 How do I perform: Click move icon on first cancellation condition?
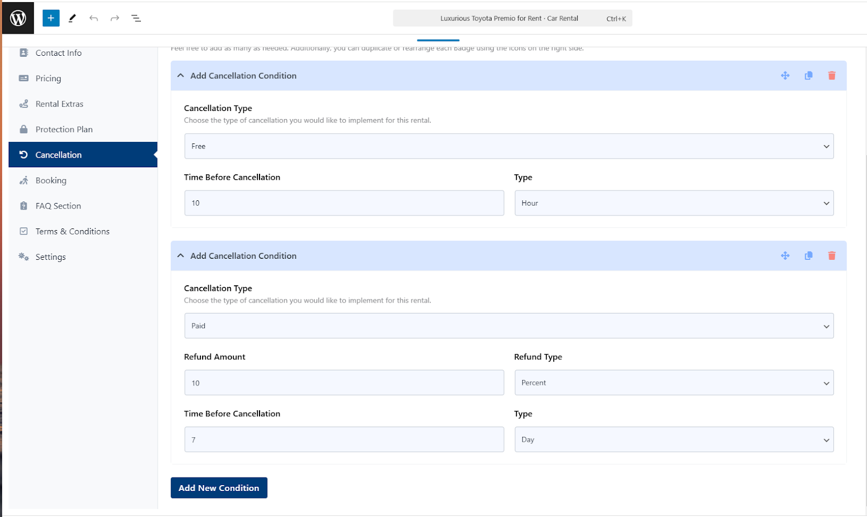pos(785,75)
